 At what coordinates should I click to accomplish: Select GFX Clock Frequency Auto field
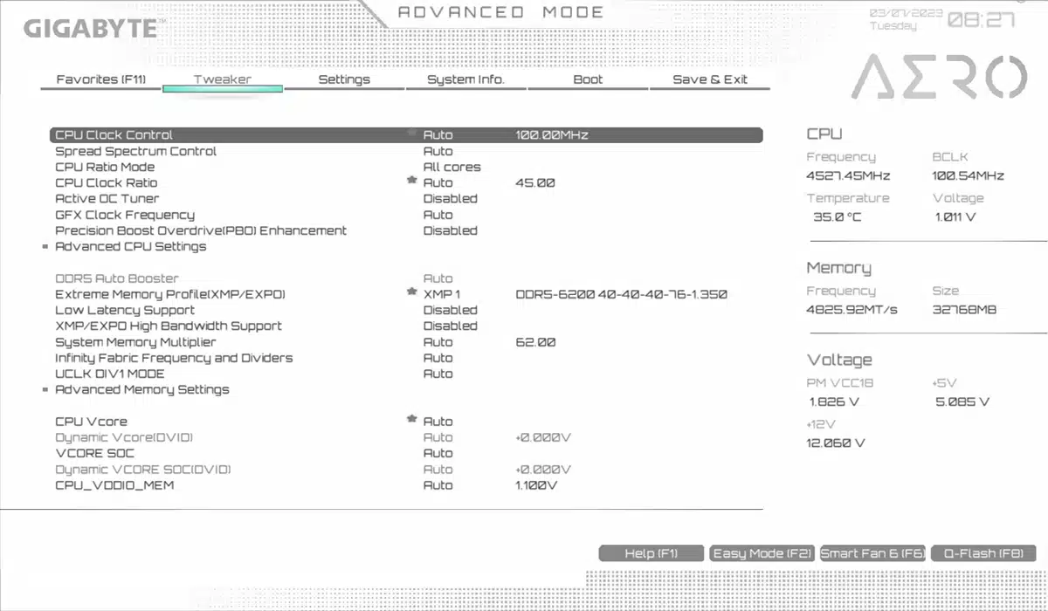click(438, 215)
